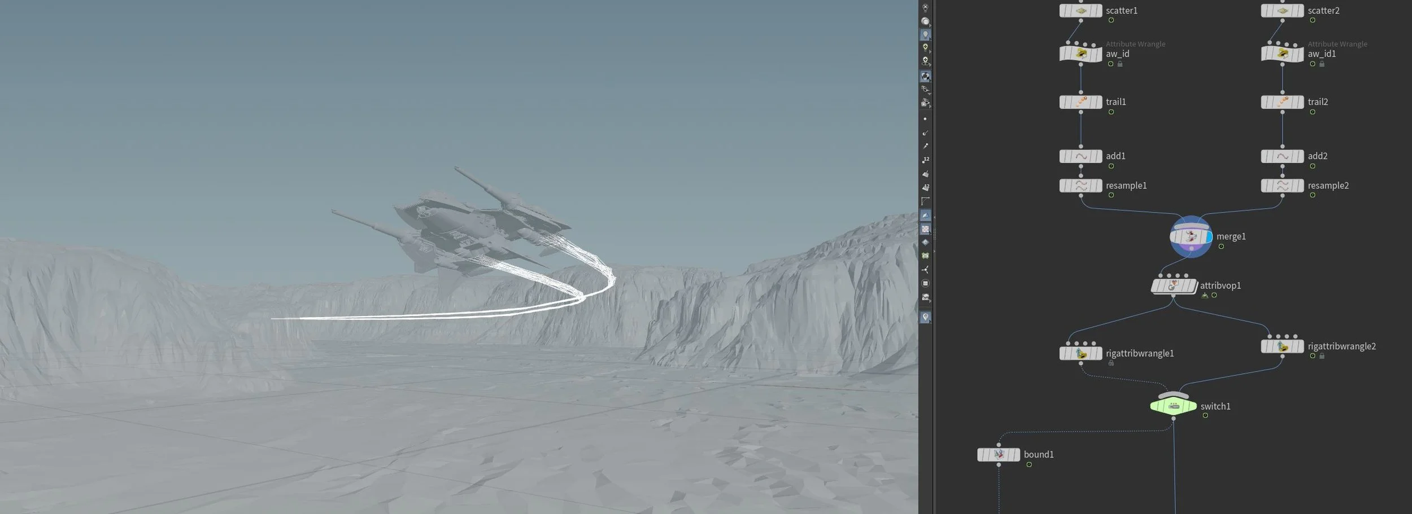The width and height of the screenshot is (1412, 514).
Task: Toggle the bypass flag on rigattribwrangle2
Action: (x=1265, y=346)
